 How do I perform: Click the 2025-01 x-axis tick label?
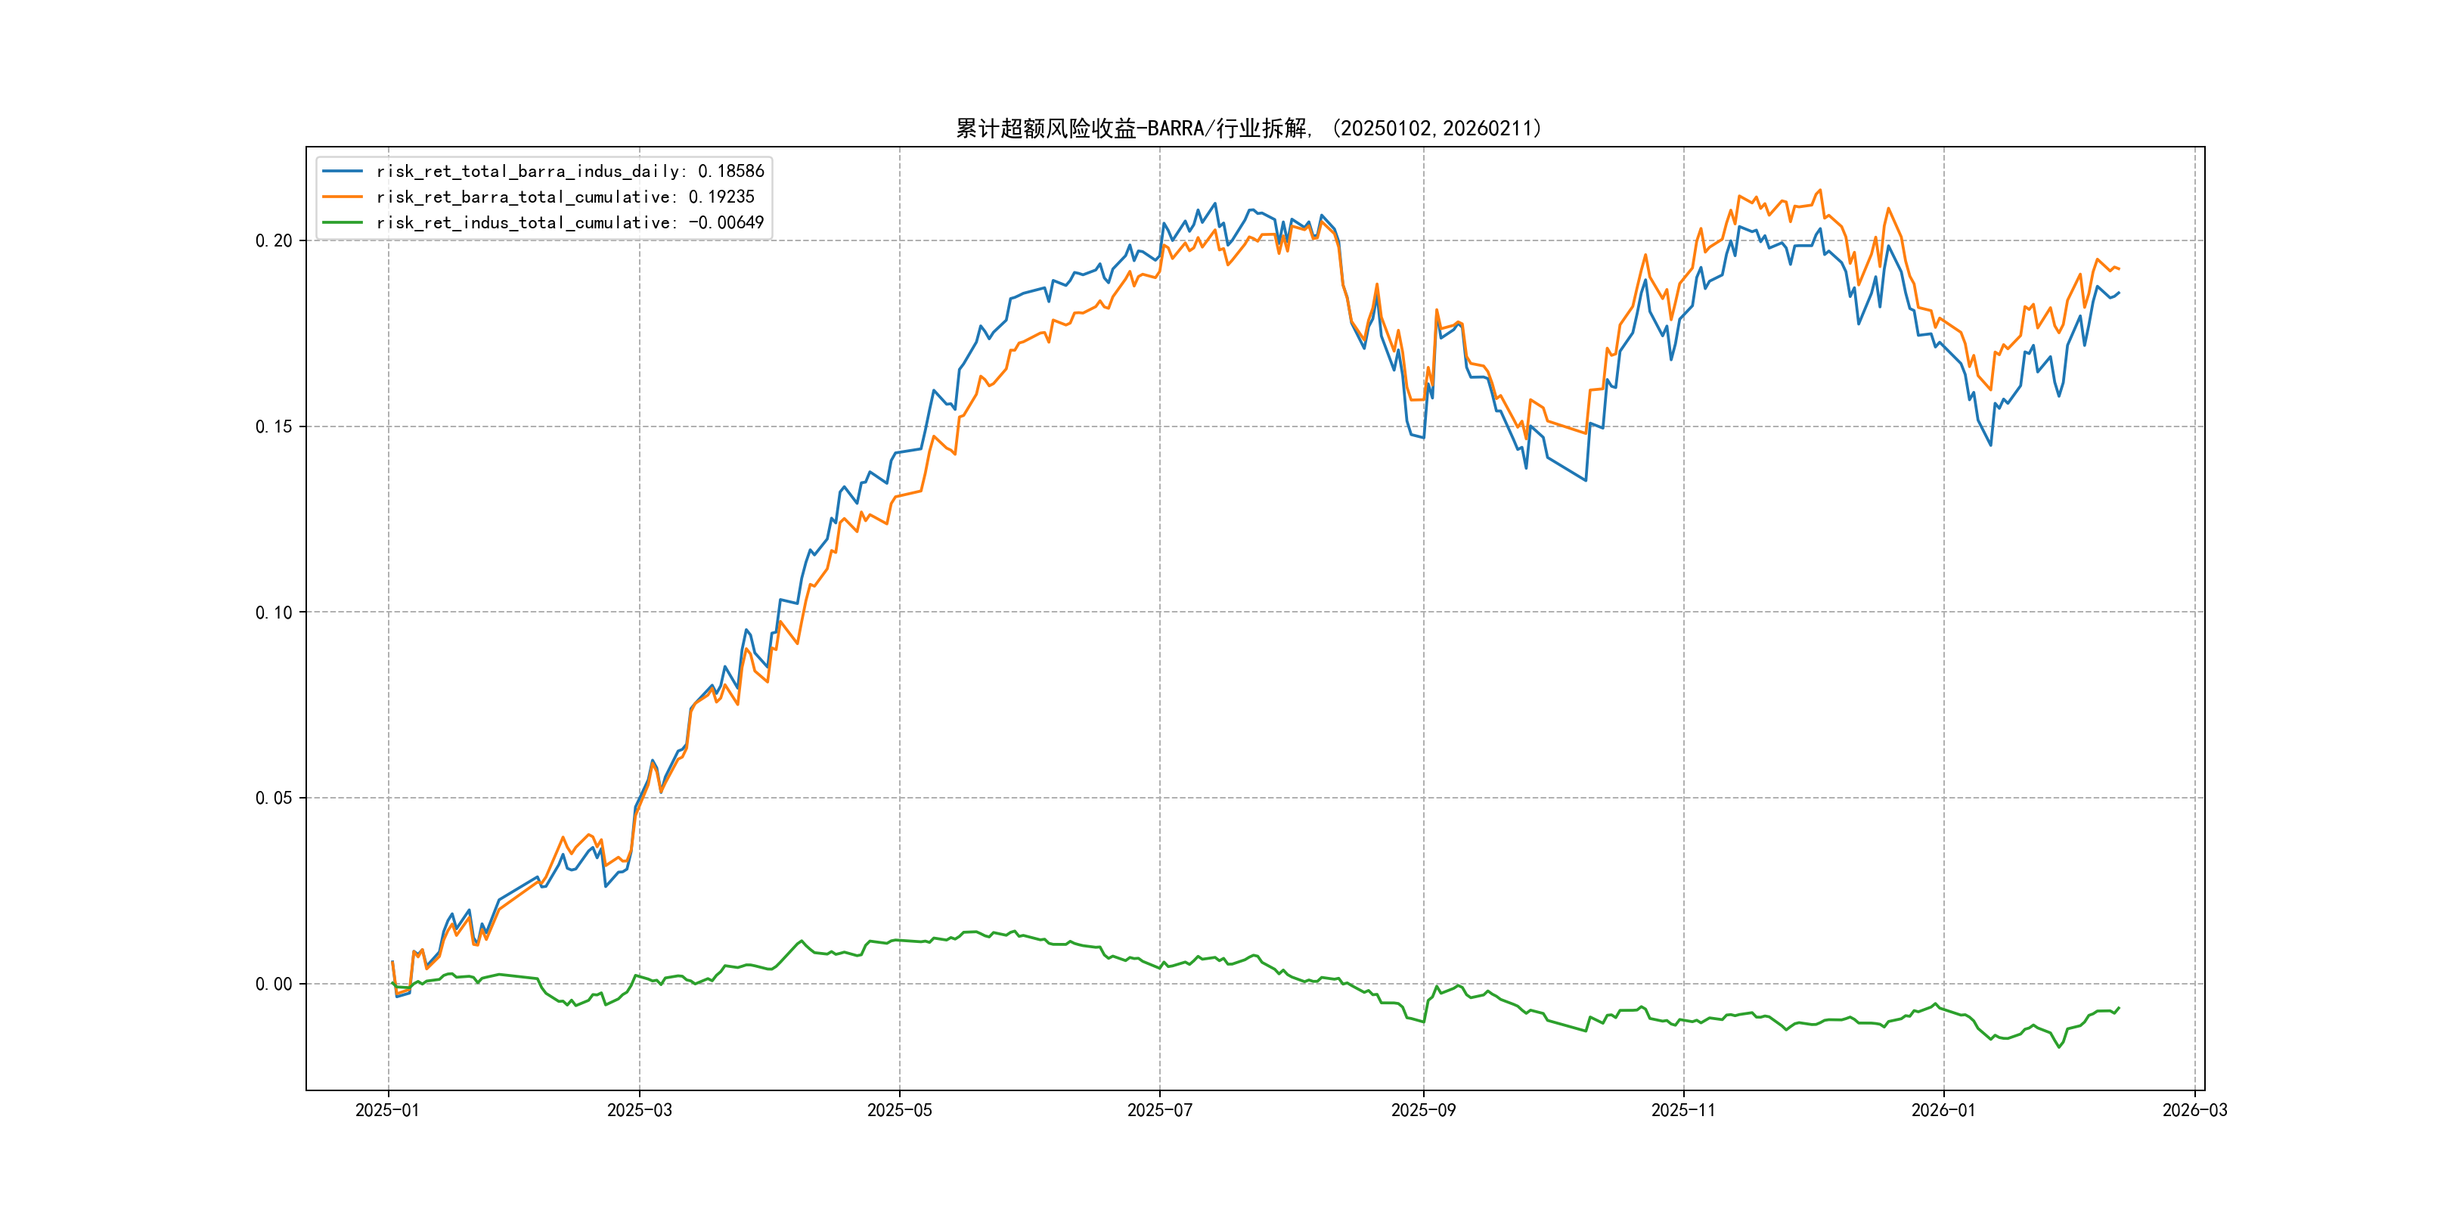coord(387,1110)
